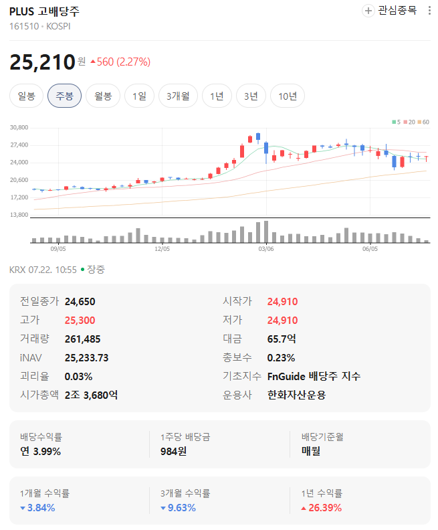
Task: Click the 09/05 date label on chart
Action: [58, 249]
